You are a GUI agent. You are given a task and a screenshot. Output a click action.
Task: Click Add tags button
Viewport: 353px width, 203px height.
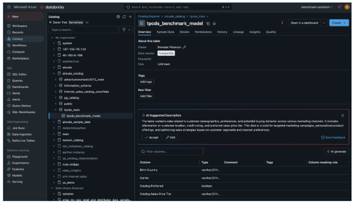(x=146, y=82)
